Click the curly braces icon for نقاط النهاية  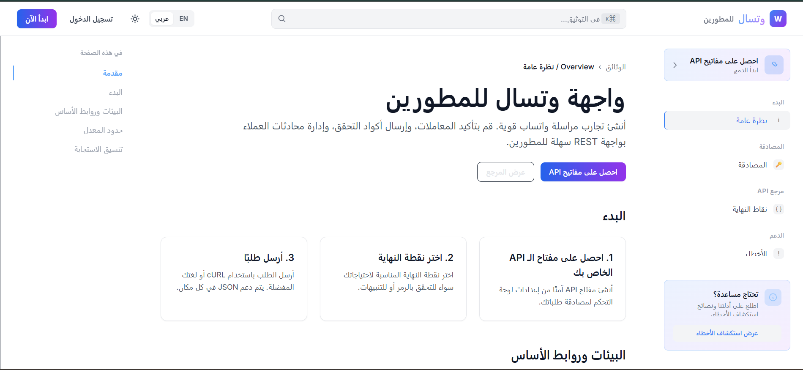tap(778, 209)
